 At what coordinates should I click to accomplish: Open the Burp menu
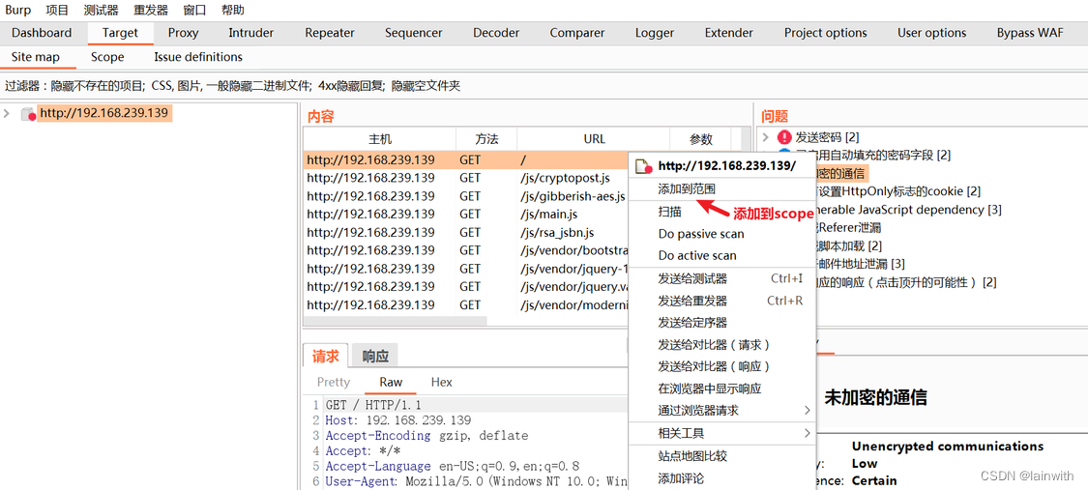click(x=18, y=11)
